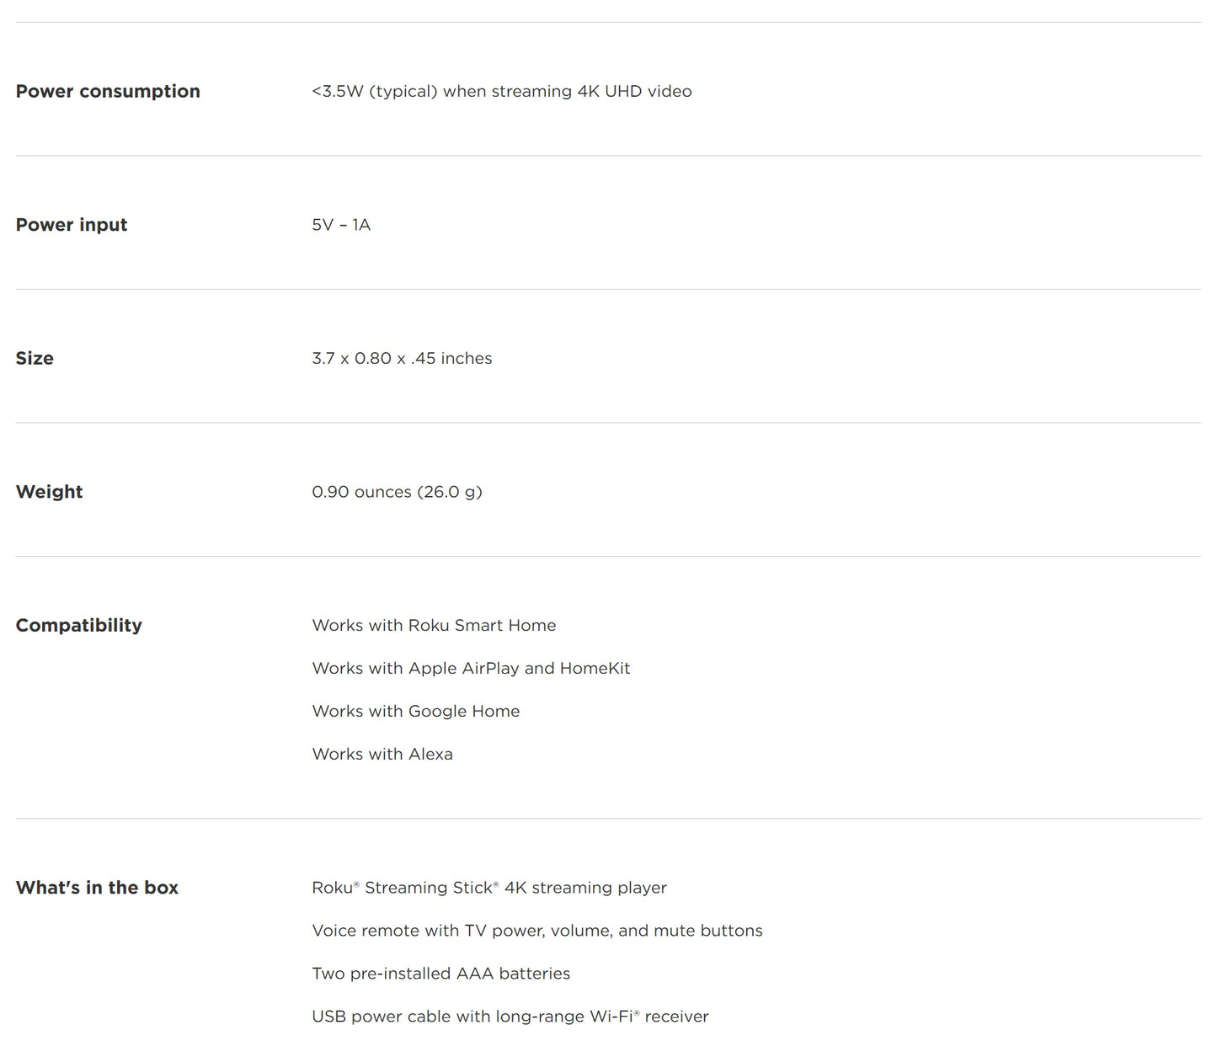This screenshot has height=1041, width=1217.
Task: Click the '3.7 x 0.80 x .45 inches' dimensions
Action: (x=402, y=358)
